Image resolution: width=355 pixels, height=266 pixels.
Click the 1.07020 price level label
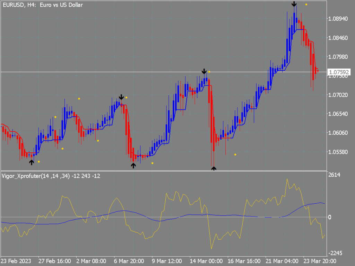tap(338, 95)
